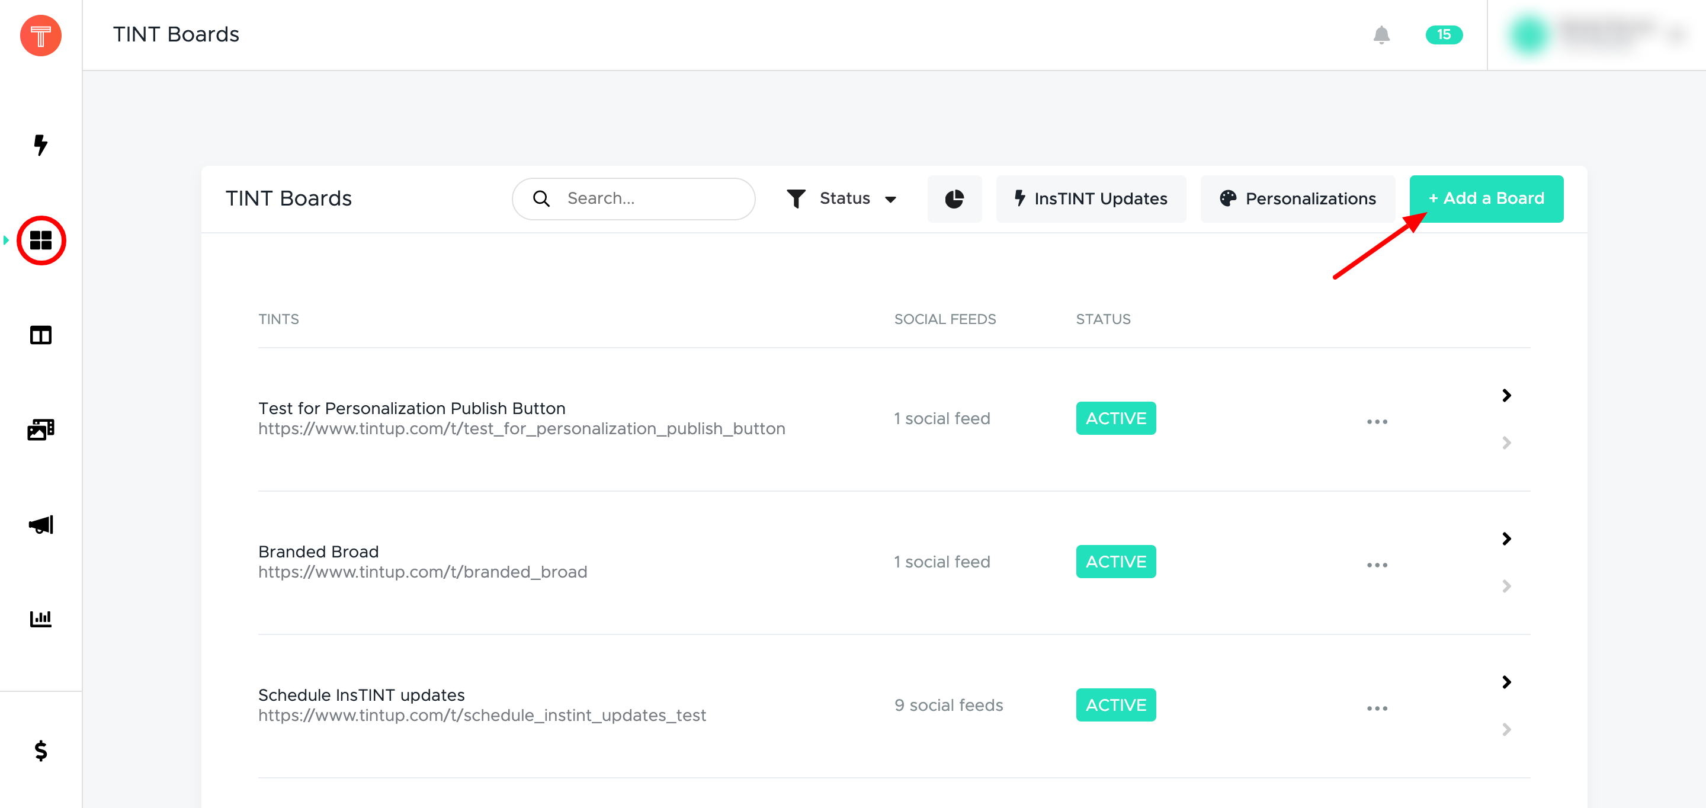Open the three-dot menu for Schedule InsTINT updates
The height and width of the screenshot is (808, 1706).
(1377, 708)
